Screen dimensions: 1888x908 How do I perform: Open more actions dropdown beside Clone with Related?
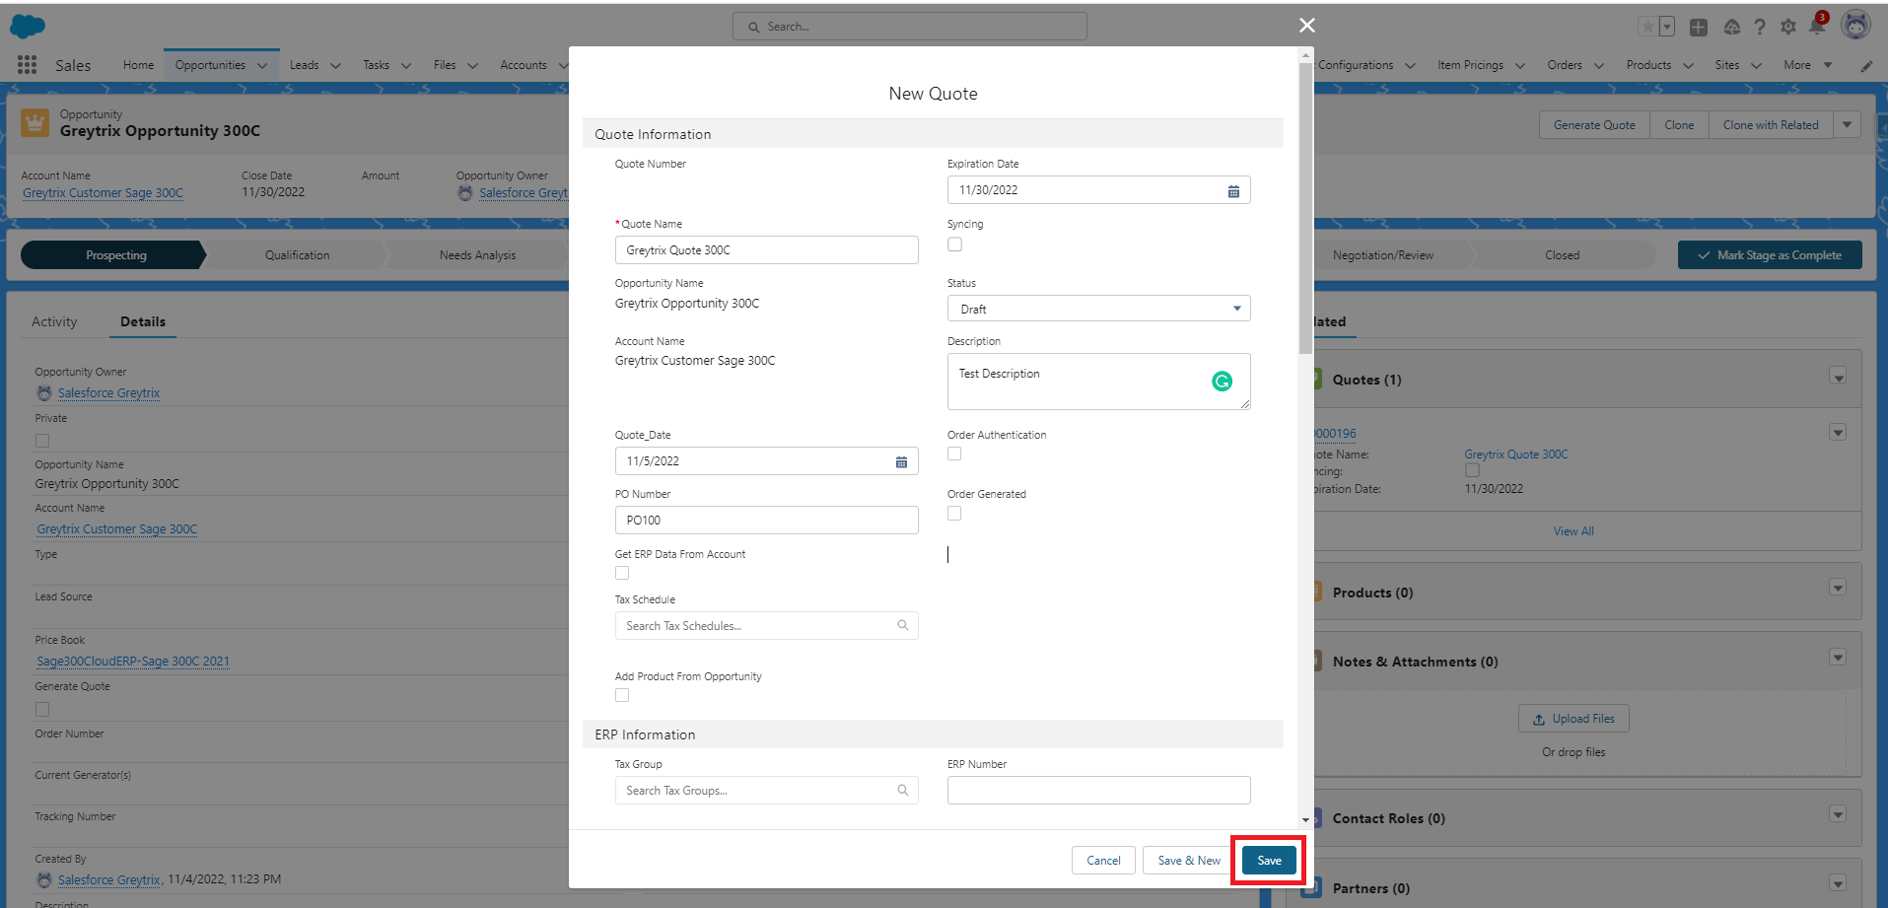click(x=1848, y=125)
